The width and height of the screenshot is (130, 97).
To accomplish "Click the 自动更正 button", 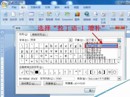I will (x=30, y=84).
